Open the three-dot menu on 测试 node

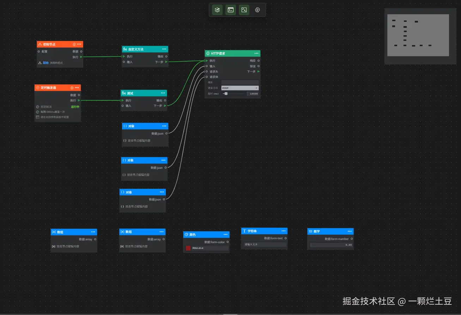pyautogui.click(x=163, y=93)
